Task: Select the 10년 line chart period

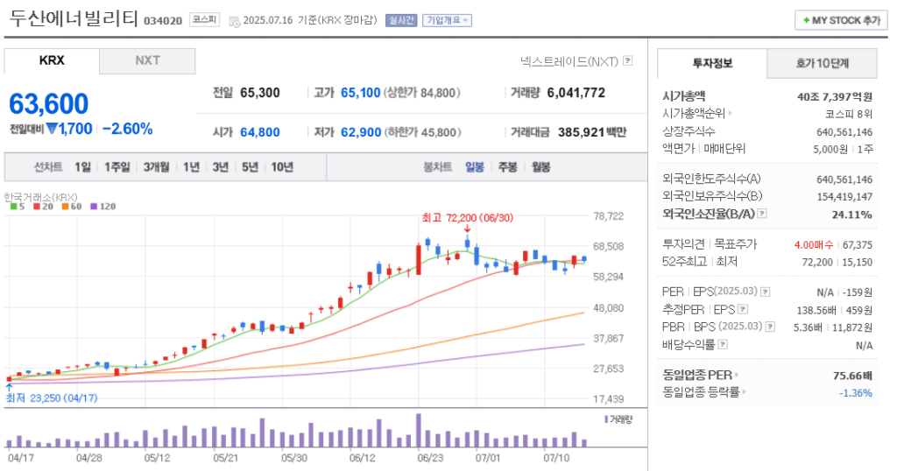Action: click(x=282, y=167)
